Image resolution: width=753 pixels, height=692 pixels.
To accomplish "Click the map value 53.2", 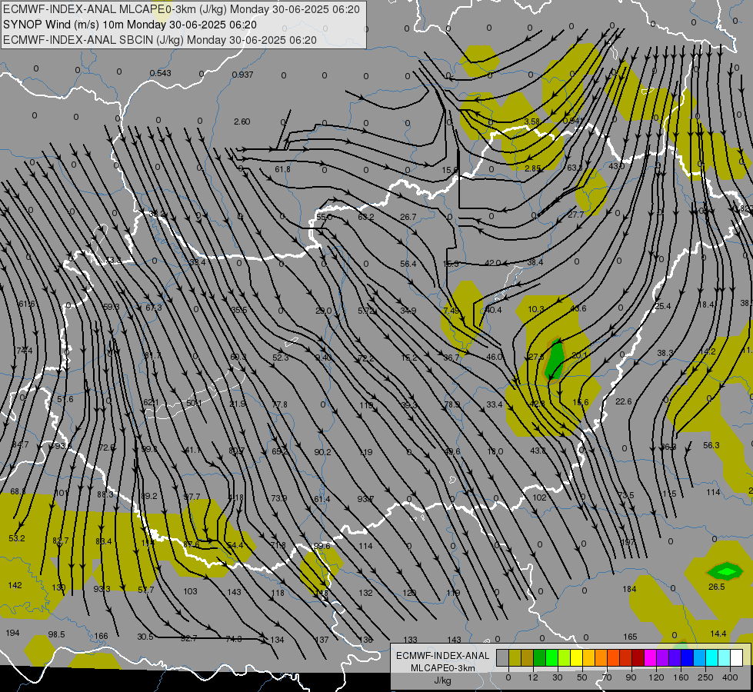I will click(x=17, y=538).
